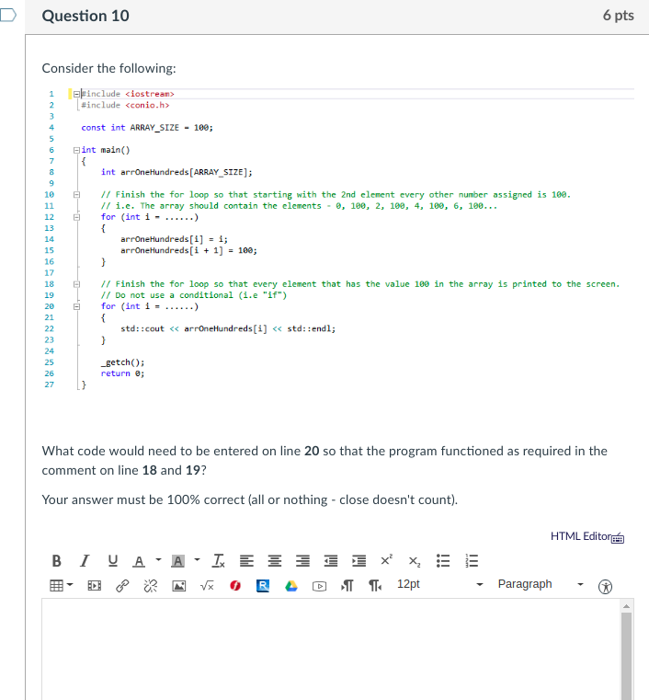Align text right
This screenshot has width=649, height=700.
click(x=302, y=561)
